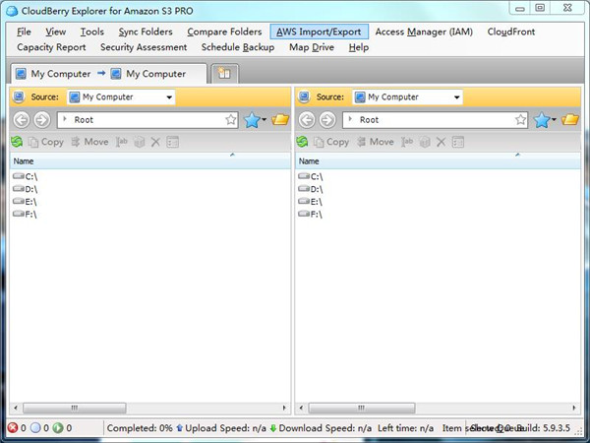Select F:\ drive in left pane
The image size is (590, 443).
[25, 215]
